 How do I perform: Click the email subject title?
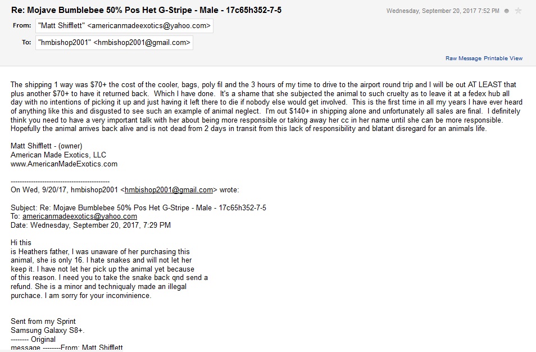coord(146,10)
